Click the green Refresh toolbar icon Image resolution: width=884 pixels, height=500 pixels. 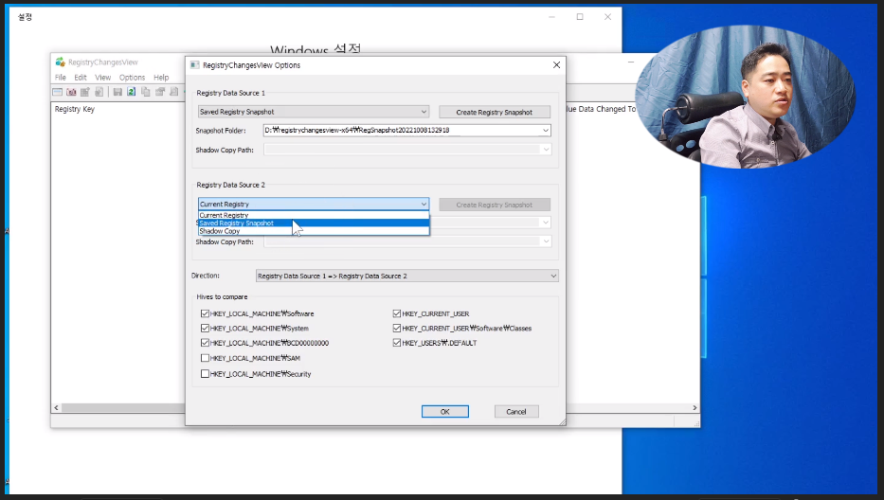click(132, 91)
